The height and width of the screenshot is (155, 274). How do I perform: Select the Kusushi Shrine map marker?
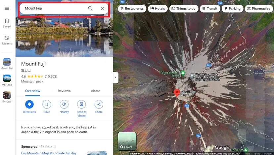coord(192,76)
